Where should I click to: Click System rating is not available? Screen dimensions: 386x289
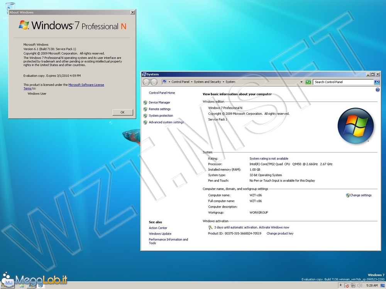click(x=269, y=159)
